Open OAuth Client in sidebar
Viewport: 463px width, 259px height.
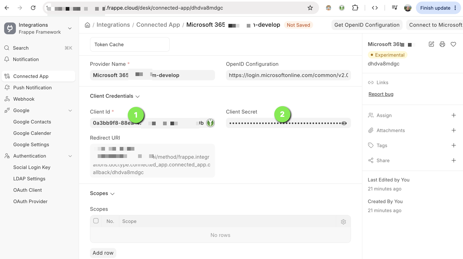click(x=28, y=190)
